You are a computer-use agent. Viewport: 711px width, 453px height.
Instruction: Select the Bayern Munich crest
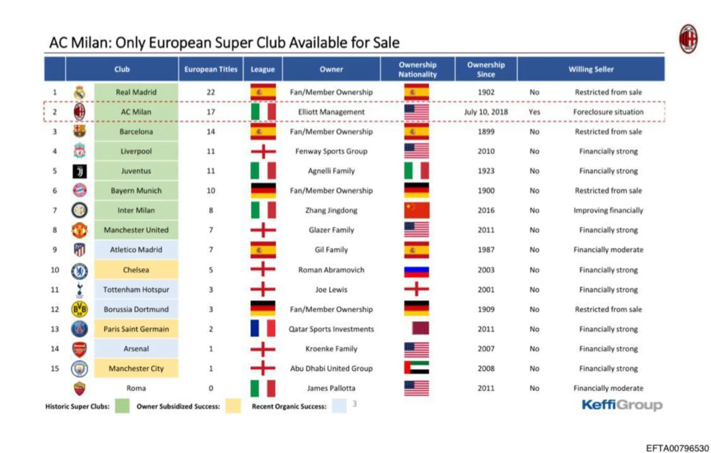pos(80,191)
